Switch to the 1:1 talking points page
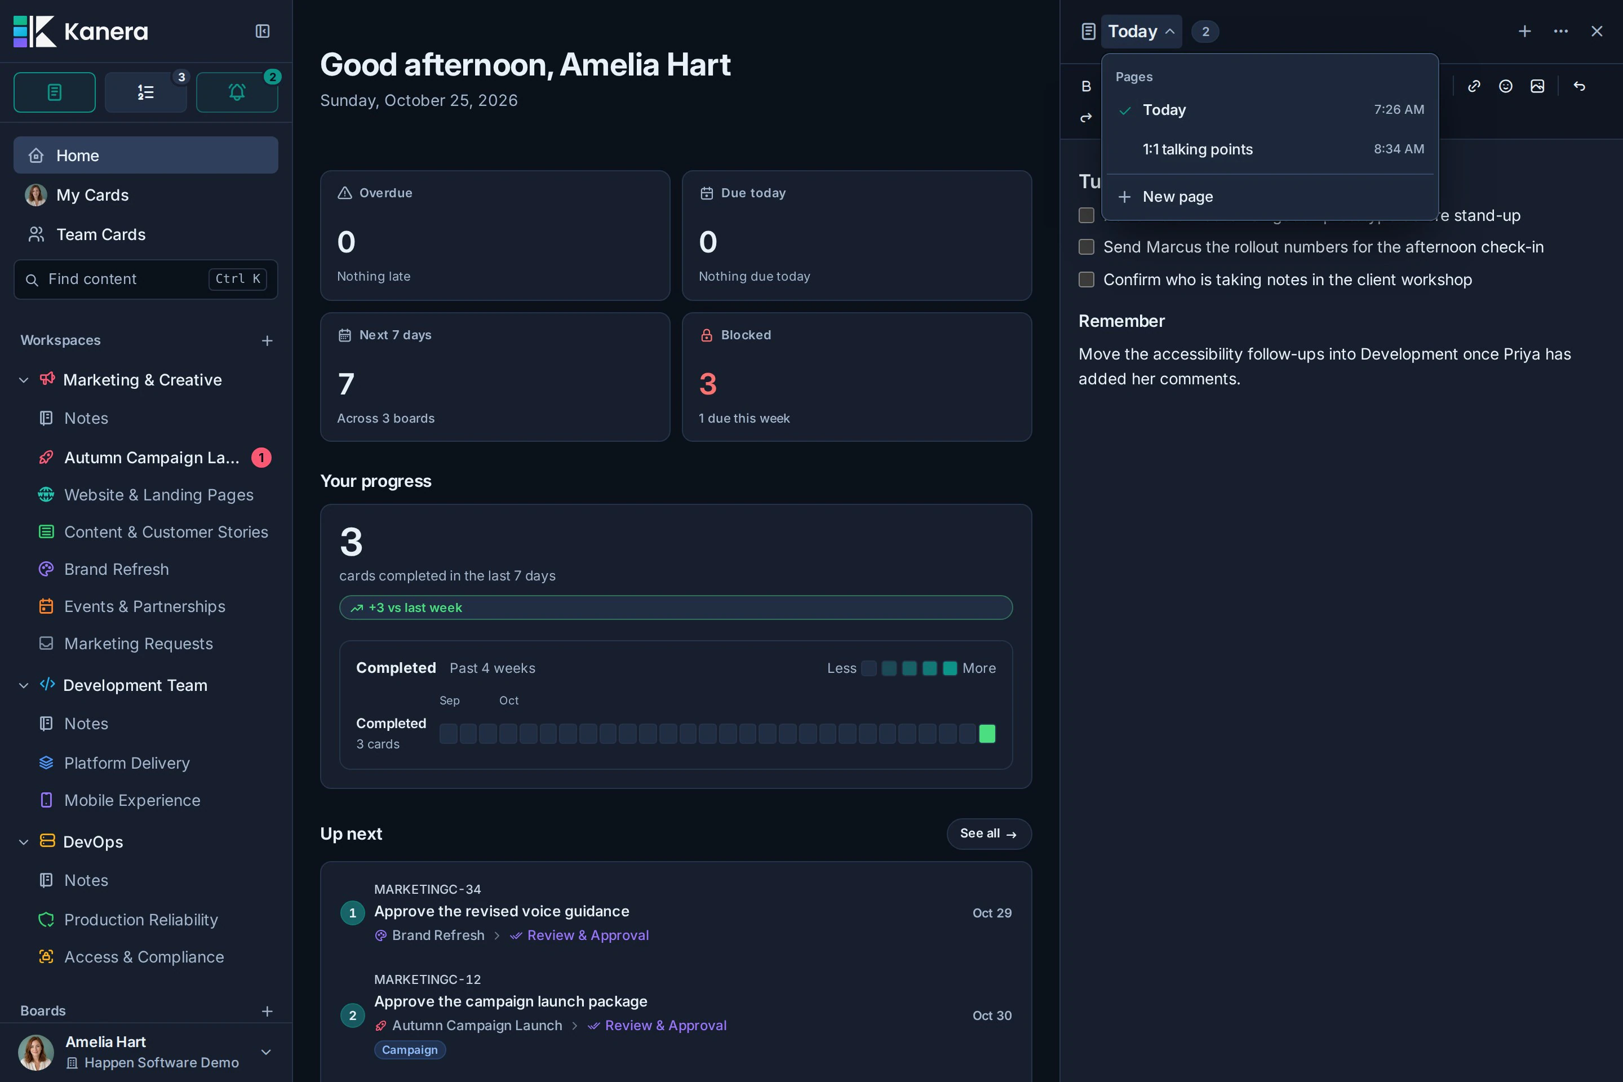Image resolution: width=1623 pixels, height=1082 pixels. 1270,149
